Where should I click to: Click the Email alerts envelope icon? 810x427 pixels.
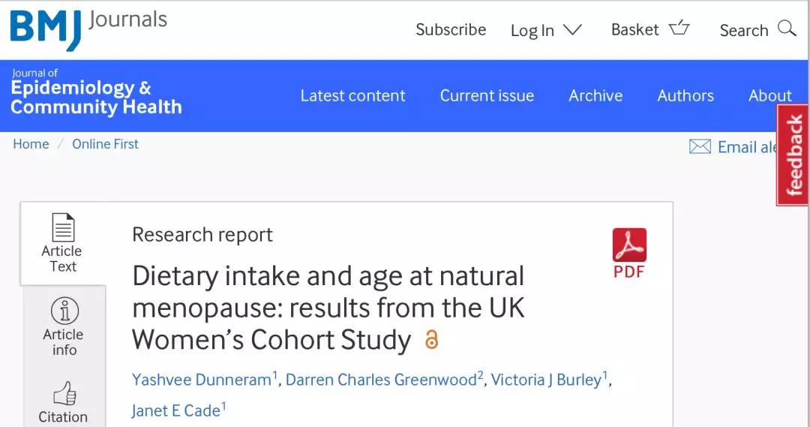(x=700, y=147)
